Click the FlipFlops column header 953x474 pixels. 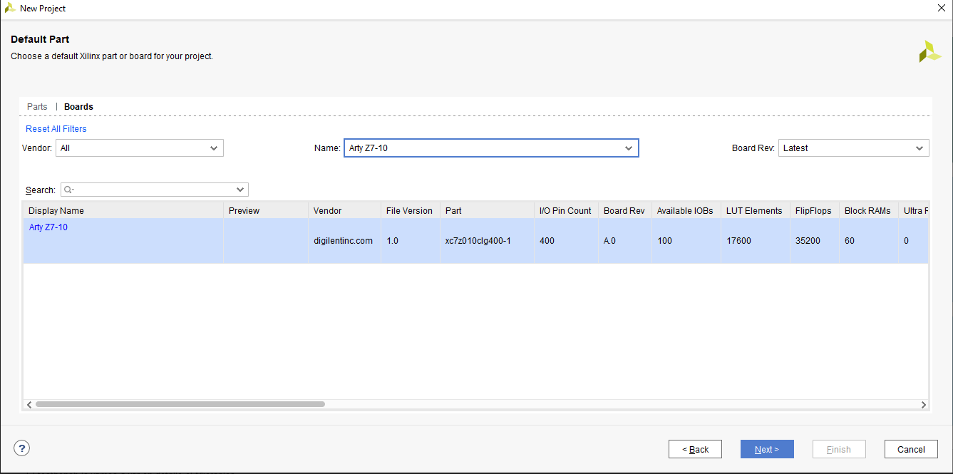click(814, 210)
